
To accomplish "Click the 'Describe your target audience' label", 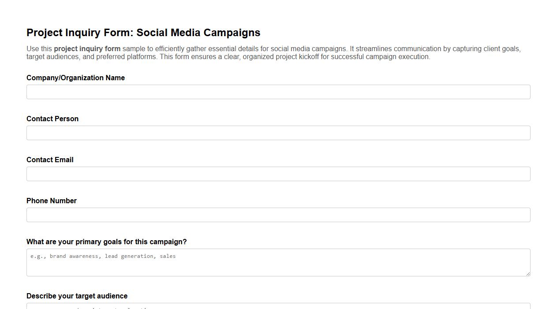I will coord(77,296).
